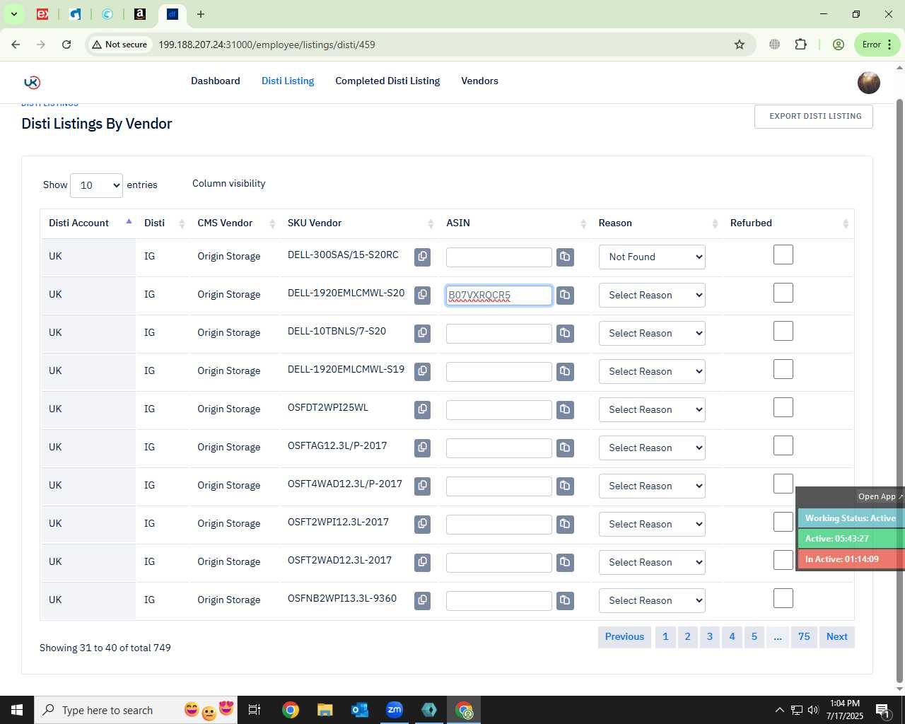Click the site logo in the header
Viewport: 905px width, 724px height.
pos(32,82)
